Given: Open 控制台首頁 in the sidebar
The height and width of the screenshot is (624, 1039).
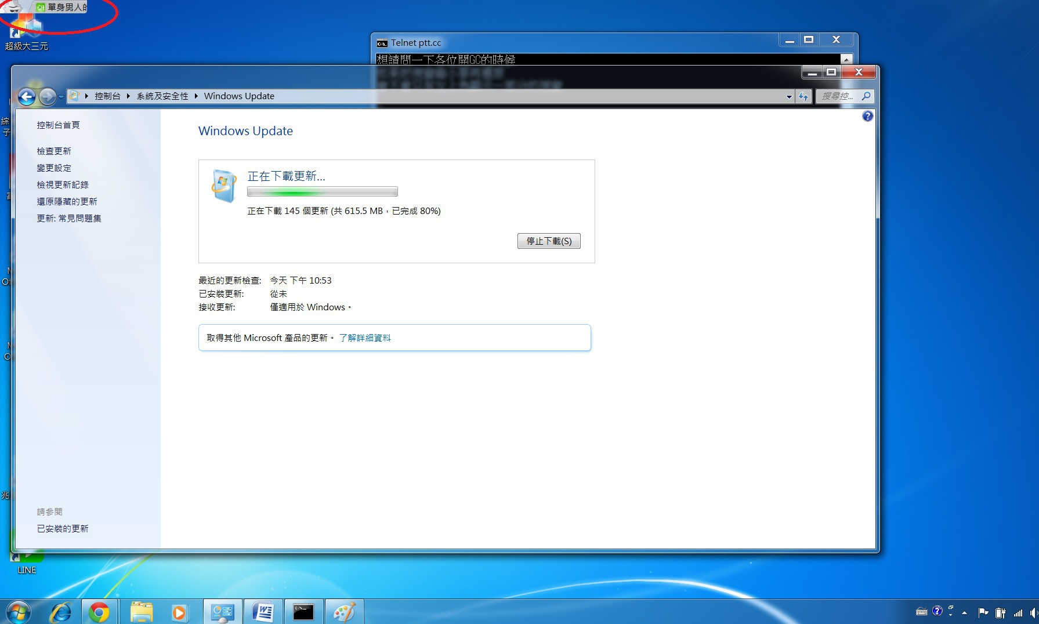Looking at the screenshot, I should (x=58, y=125).
